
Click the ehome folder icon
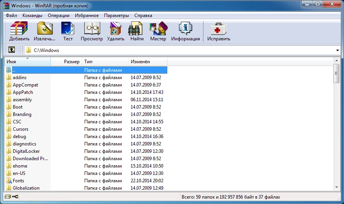click(x=9, y=166)
